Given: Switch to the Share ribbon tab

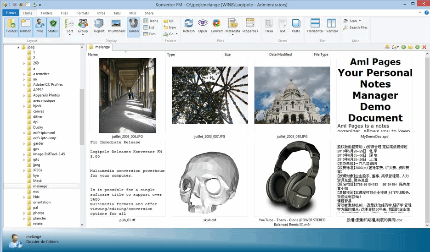Looking at the screenshot, I should [149, 13].
